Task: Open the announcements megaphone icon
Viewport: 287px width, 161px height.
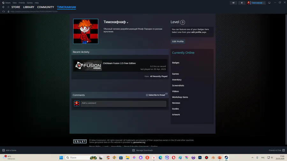Action: pos(233,3)
